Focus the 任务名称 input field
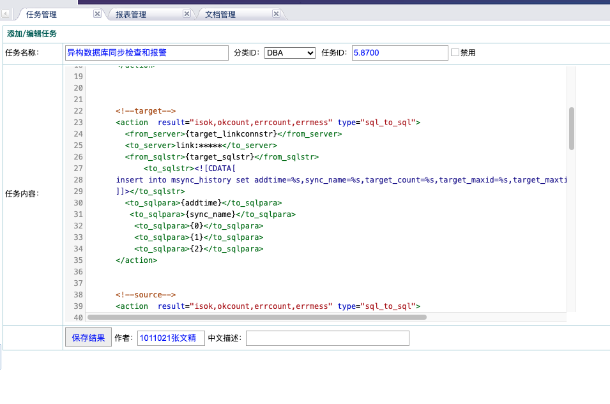Viewport: 610px width, 404px height. [x=146, y=53]
